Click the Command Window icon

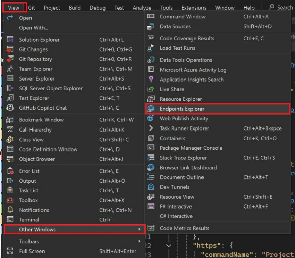click(151, 16)
